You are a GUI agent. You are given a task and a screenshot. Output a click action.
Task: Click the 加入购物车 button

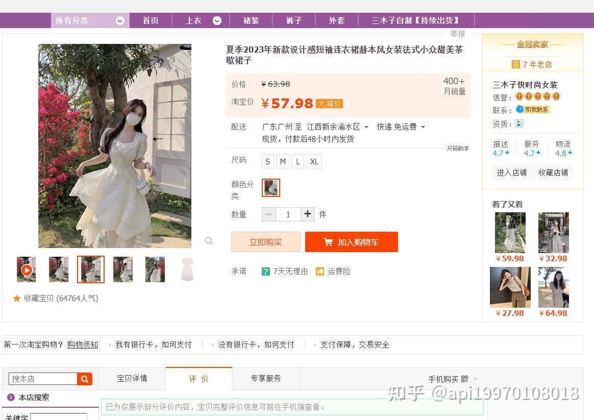click(351, 242)
